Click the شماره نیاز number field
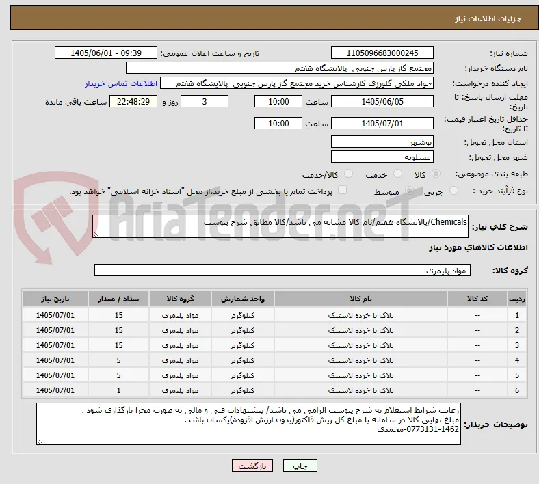Image resolution: width=539 pixels, height=484 pixels. pyautogui.click(x=382, y=53)
